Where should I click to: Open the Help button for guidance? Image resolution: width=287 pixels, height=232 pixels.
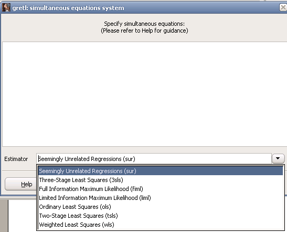pyautogui.click(x=20, y=184)
